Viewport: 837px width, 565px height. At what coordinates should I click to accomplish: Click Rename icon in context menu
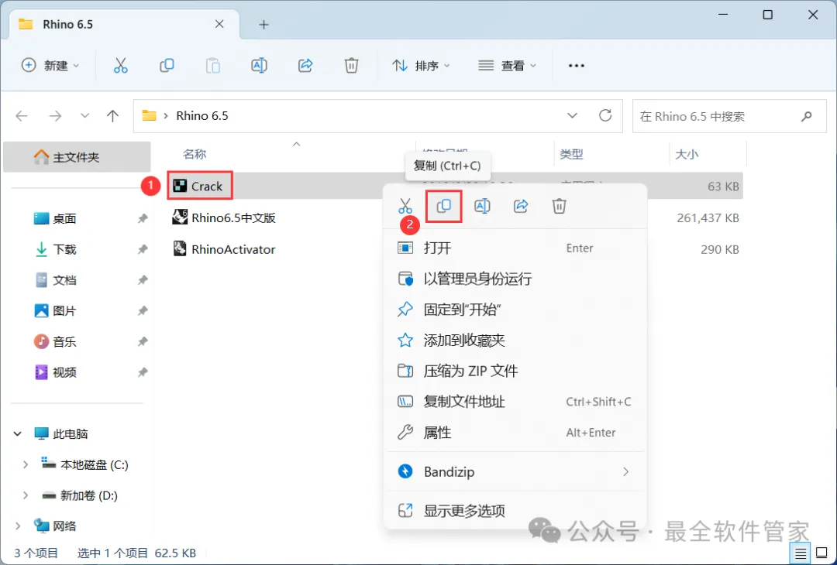[x=482, y=206]
